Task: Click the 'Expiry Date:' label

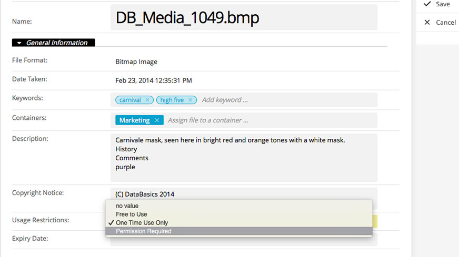Action: pos(30,239)
